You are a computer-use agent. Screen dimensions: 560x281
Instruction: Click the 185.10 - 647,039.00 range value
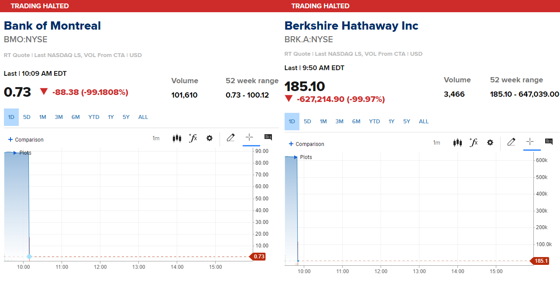[x=525, y=94]
